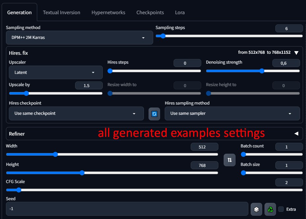The image size is (306, 219).
Task: Open the Upscaler dropdown
Action: [x=56, y=72]
